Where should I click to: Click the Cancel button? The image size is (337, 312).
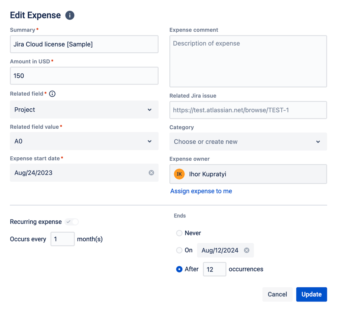[277, 294]
